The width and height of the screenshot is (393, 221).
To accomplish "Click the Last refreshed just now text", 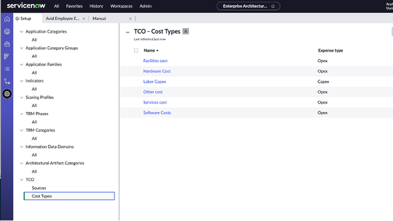I will (x=150, y=39).
